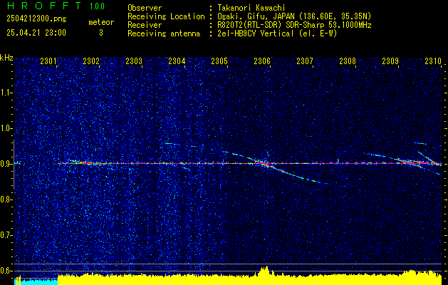448x285 pixels.
Task: Select the timestamp 25.04.21 23:00
Action: coord(36,33)
